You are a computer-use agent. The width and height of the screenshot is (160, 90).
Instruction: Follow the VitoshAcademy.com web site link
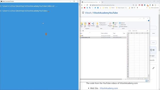click(x=109, y=88)
